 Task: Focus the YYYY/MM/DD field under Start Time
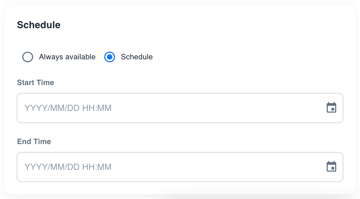101,108
